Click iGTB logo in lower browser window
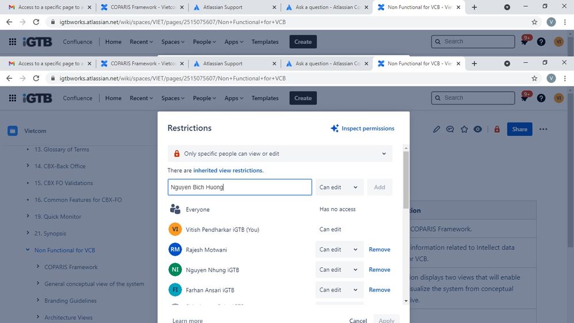The image size is (574, 323). pyautogui.click(x=37, y=98)
